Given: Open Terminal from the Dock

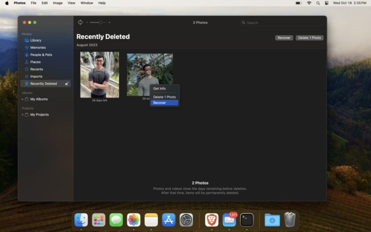Looking at the screenshot, I should (x=247, y=219).
